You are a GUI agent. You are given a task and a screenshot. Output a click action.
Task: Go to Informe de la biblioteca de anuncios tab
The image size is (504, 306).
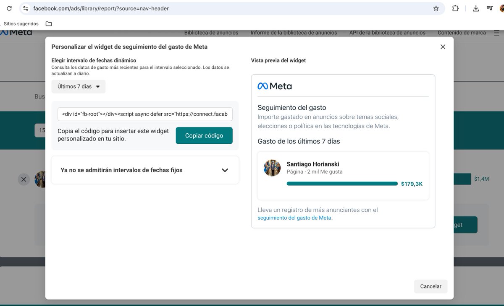pos(294,33)
